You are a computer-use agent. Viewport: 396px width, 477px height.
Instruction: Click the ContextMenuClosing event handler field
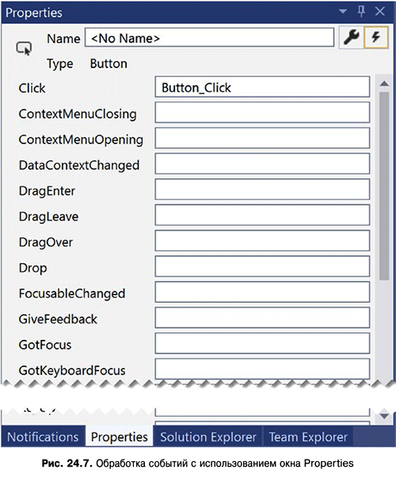point(262,113)
